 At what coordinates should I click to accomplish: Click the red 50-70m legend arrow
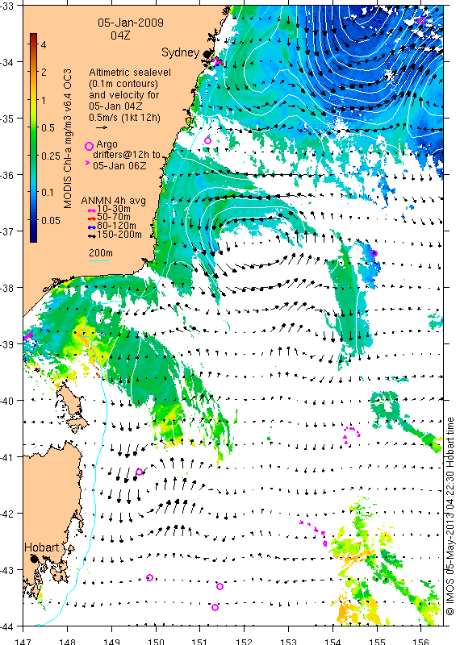(91, 218)
